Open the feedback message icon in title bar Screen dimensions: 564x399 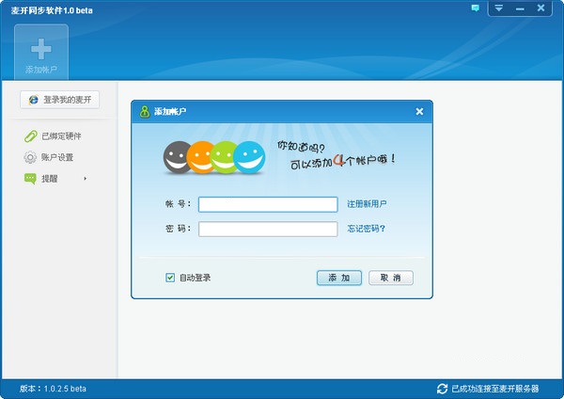coord(475,8)
